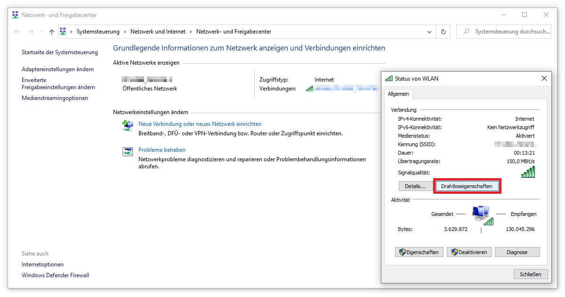The height and width of the screenshot is (297, 565).
Task: Open Adaptereinstellungen ändern link
Action: (57, 69)
